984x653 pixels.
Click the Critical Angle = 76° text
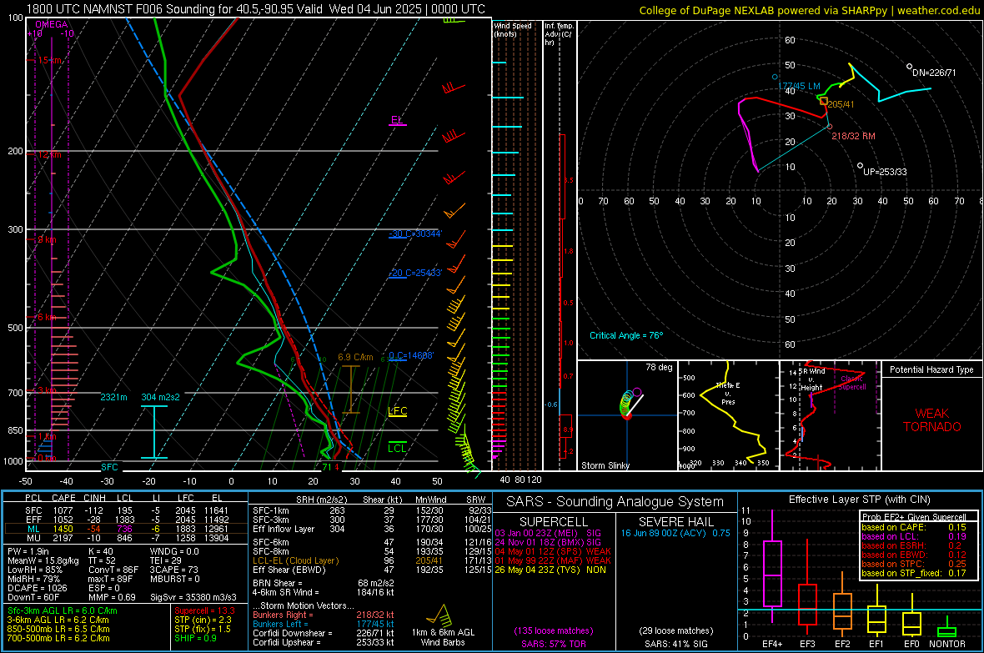point(626,335)
